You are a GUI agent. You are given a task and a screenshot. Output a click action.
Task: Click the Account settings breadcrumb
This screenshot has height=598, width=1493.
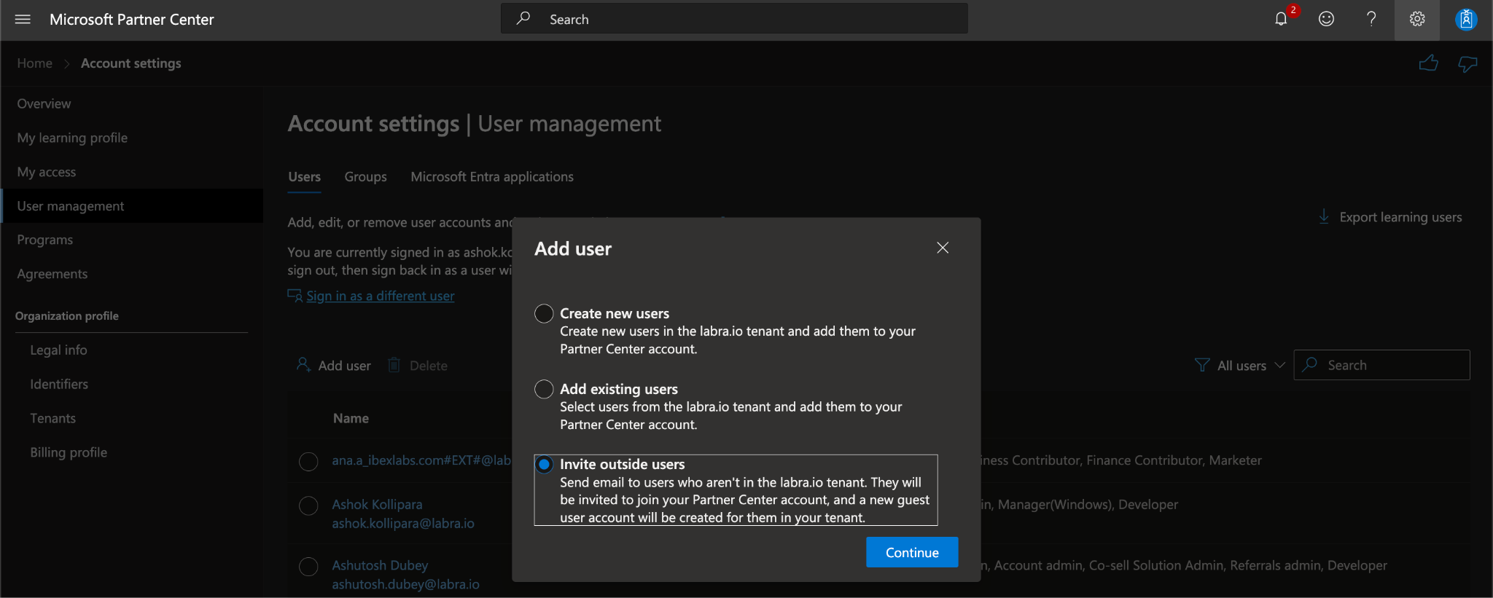click(131, 63)
